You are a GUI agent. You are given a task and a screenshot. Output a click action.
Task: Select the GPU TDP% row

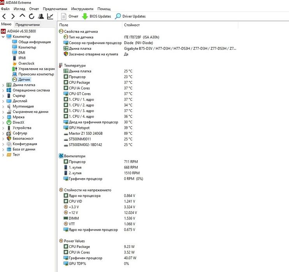(x=148, y=263)
